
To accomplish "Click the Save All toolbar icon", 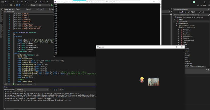I will click(x=19, y=5).
